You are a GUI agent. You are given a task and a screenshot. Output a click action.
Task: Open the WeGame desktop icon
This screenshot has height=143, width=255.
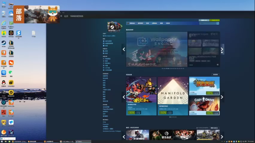[x=11, y=33]
